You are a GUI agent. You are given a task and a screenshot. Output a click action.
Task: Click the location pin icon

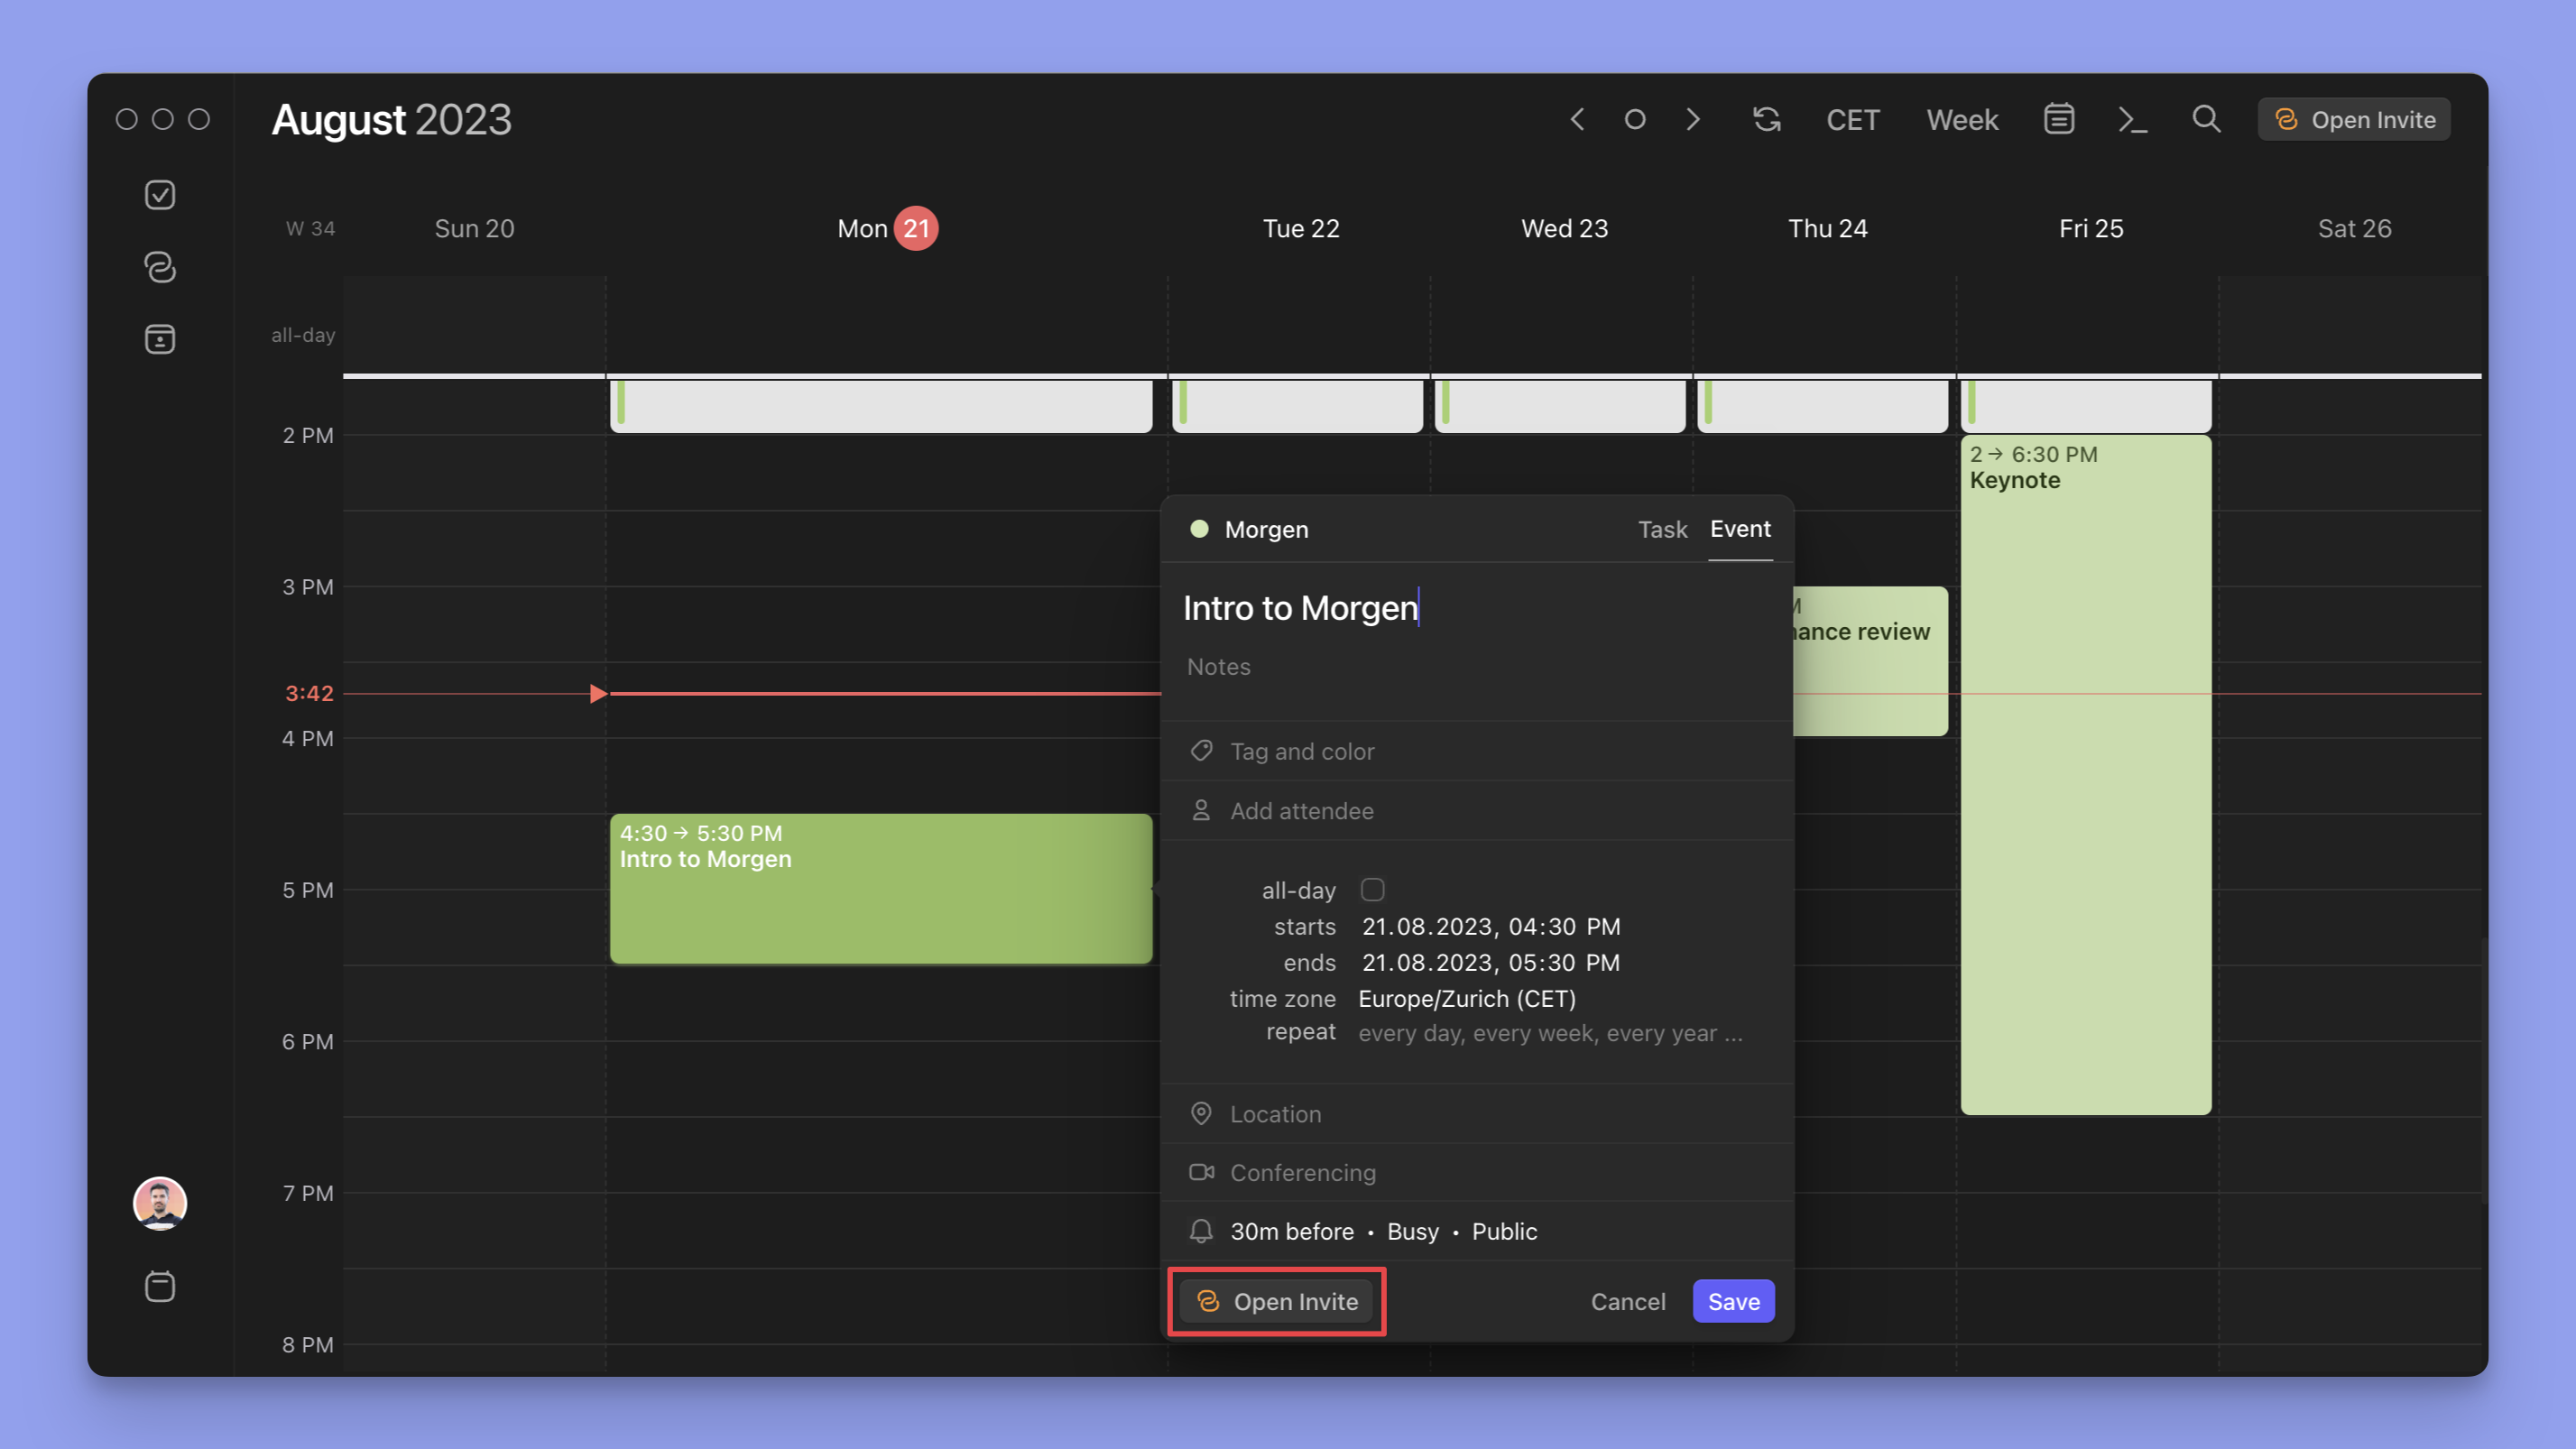[1201, 1114]
